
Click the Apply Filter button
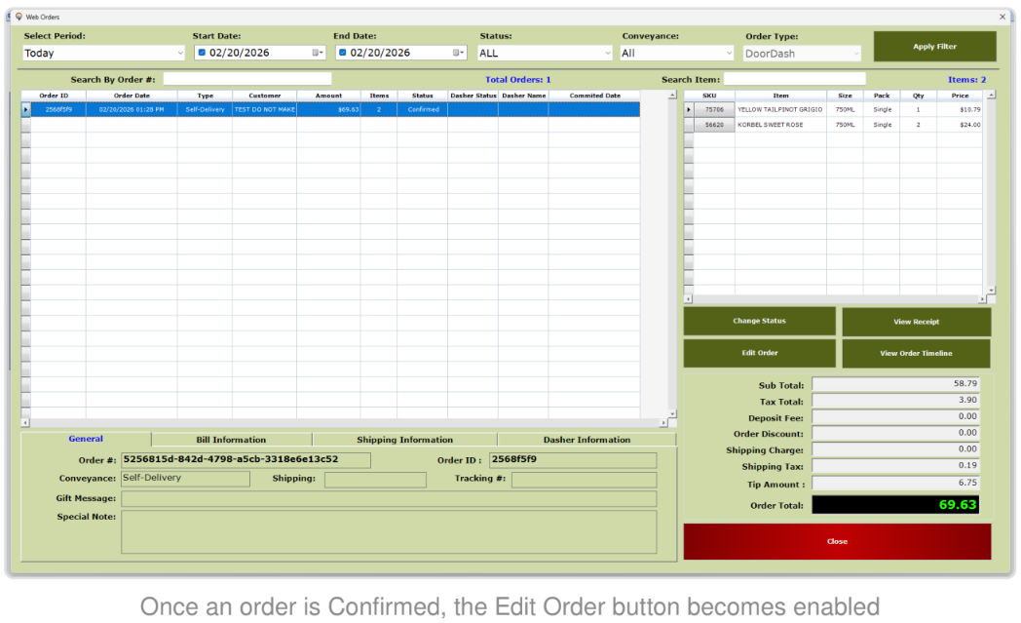tap(934, 46)
